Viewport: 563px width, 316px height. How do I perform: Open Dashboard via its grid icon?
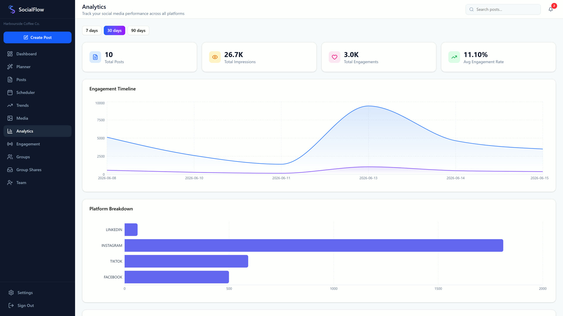coord(10,54)
